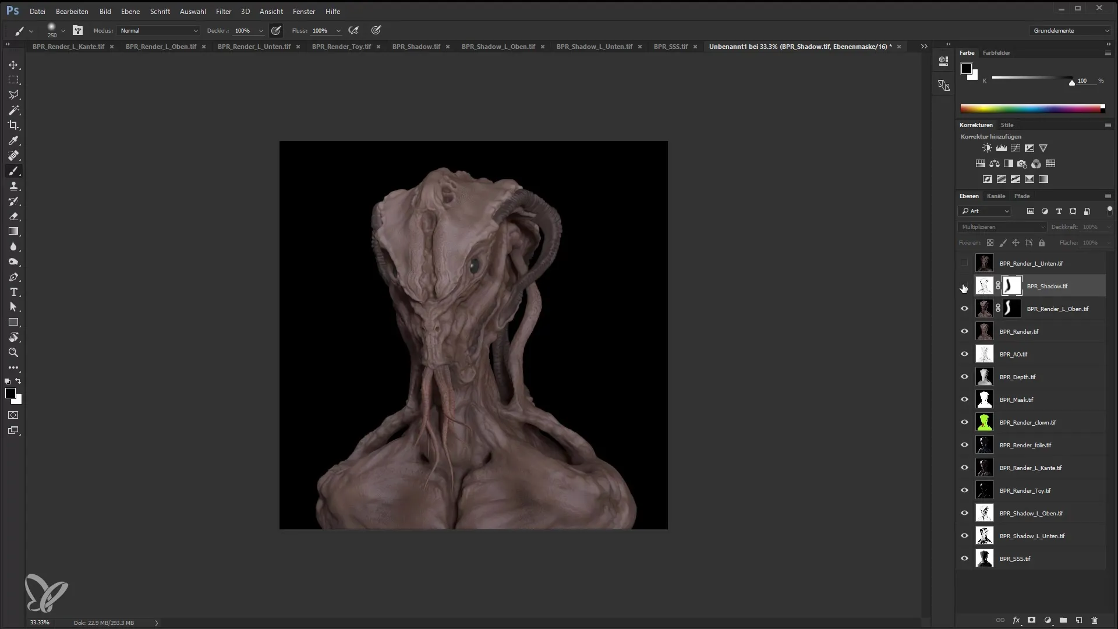Swap foreground and background colors

(x=19, y=381)
